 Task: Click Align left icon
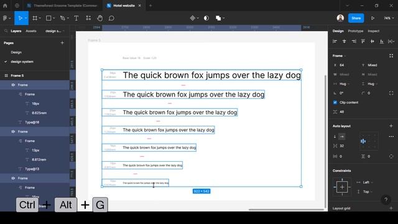(335, 42)
